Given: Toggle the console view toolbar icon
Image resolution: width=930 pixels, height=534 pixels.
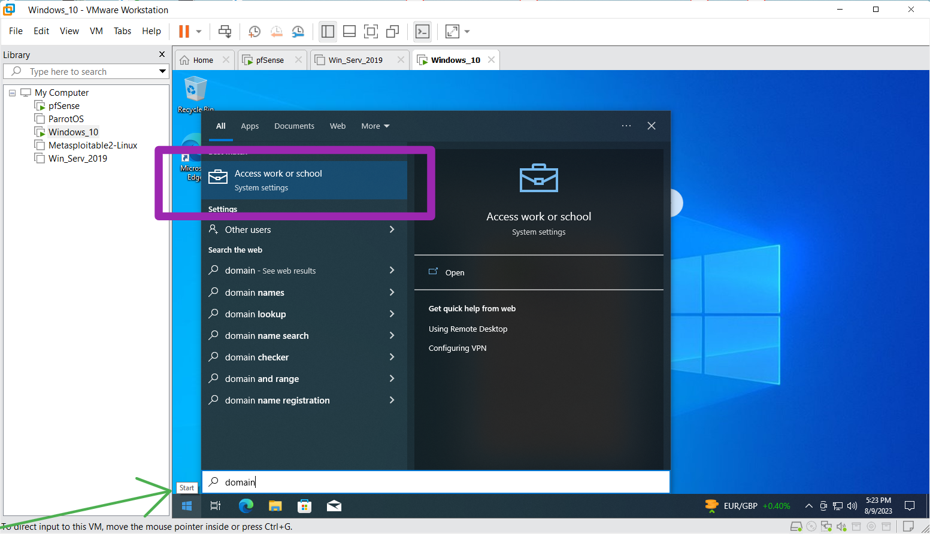Looking at the screenshot, I should 422,31.
